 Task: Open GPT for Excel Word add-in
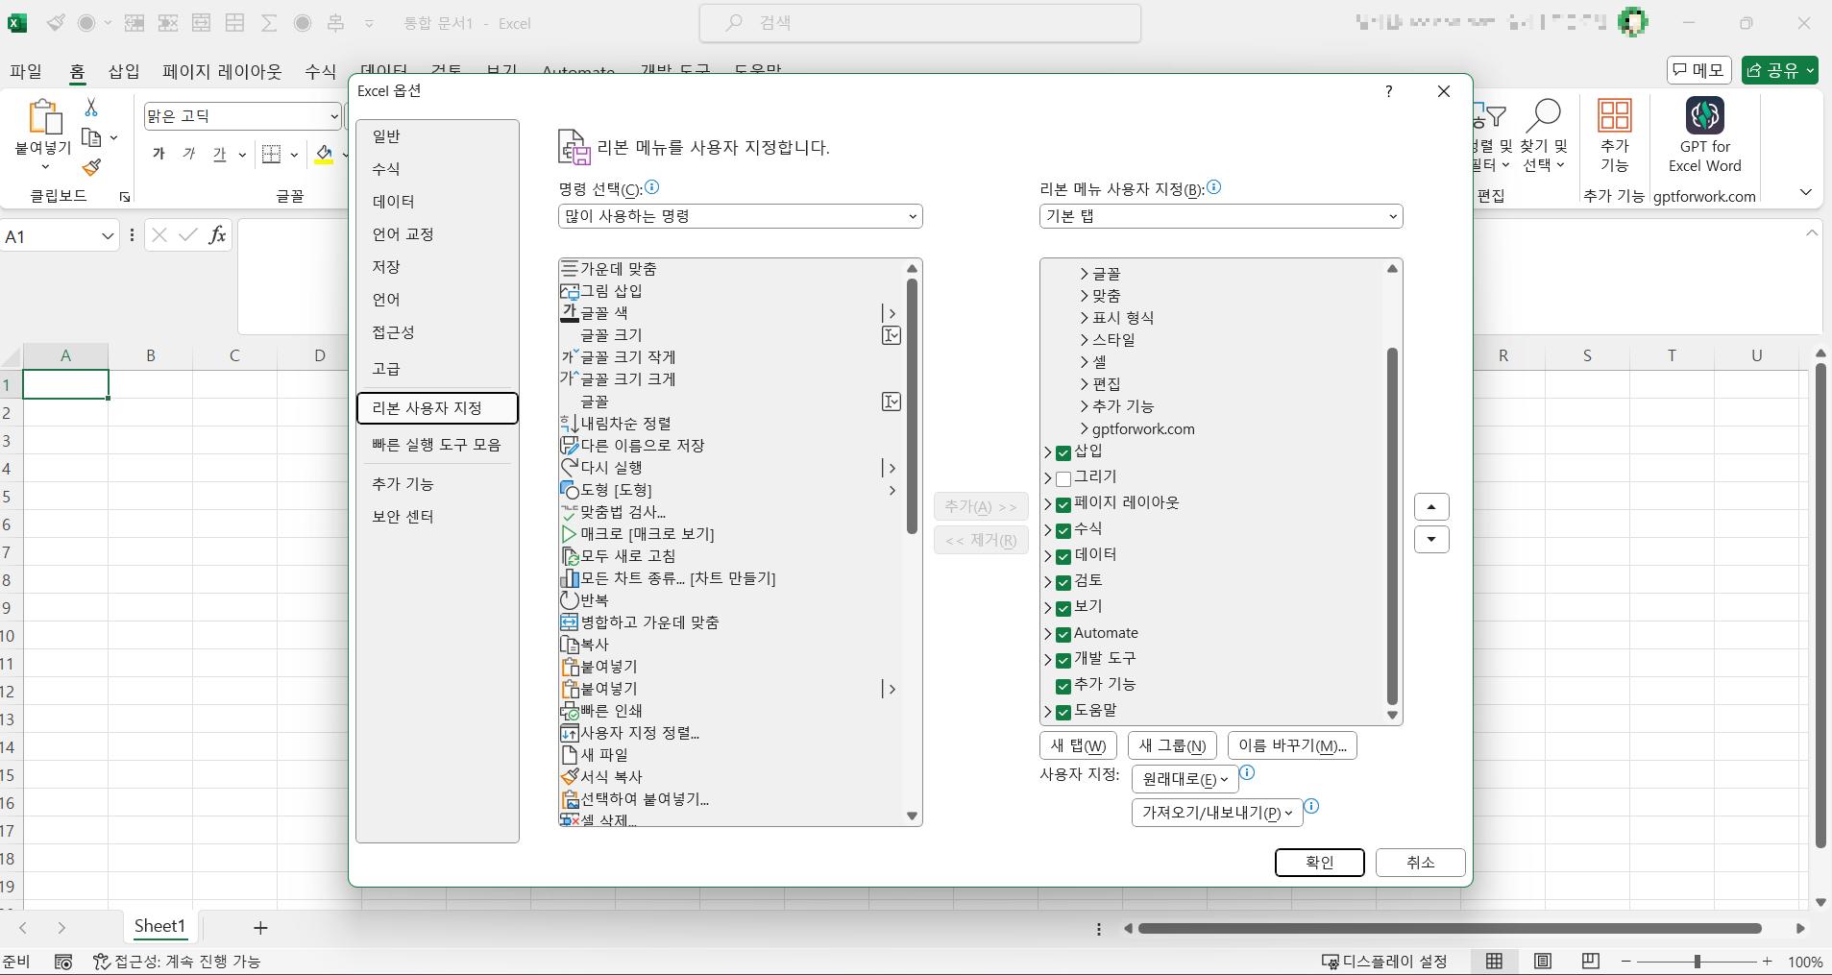click(1704, 135)
